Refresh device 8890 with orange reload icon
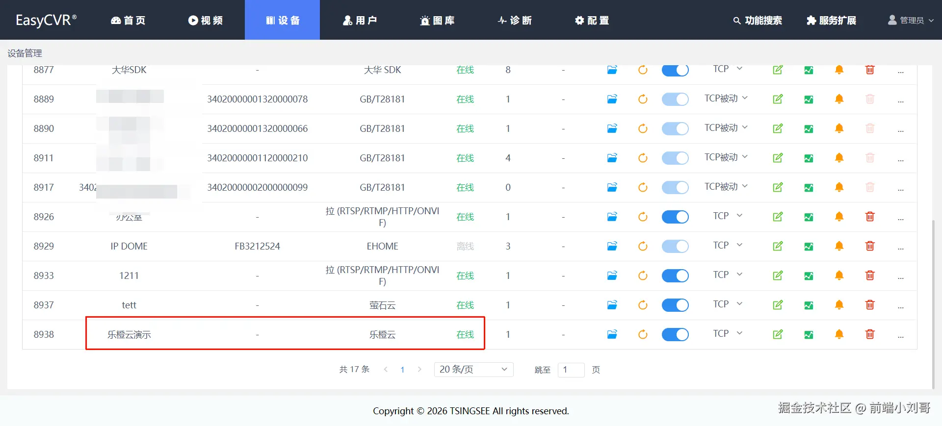The image size is (942, 426). (643, 128)
